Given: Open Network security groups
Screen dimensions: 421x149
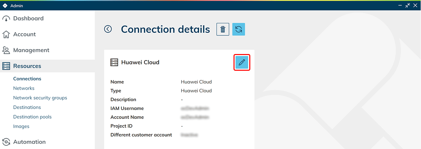Looking at the screenshot, I should (x=40, y=98).
